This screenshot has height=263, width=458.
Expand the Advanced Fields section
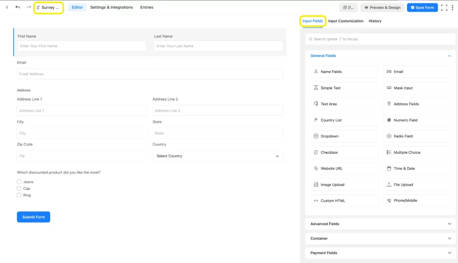380,224
